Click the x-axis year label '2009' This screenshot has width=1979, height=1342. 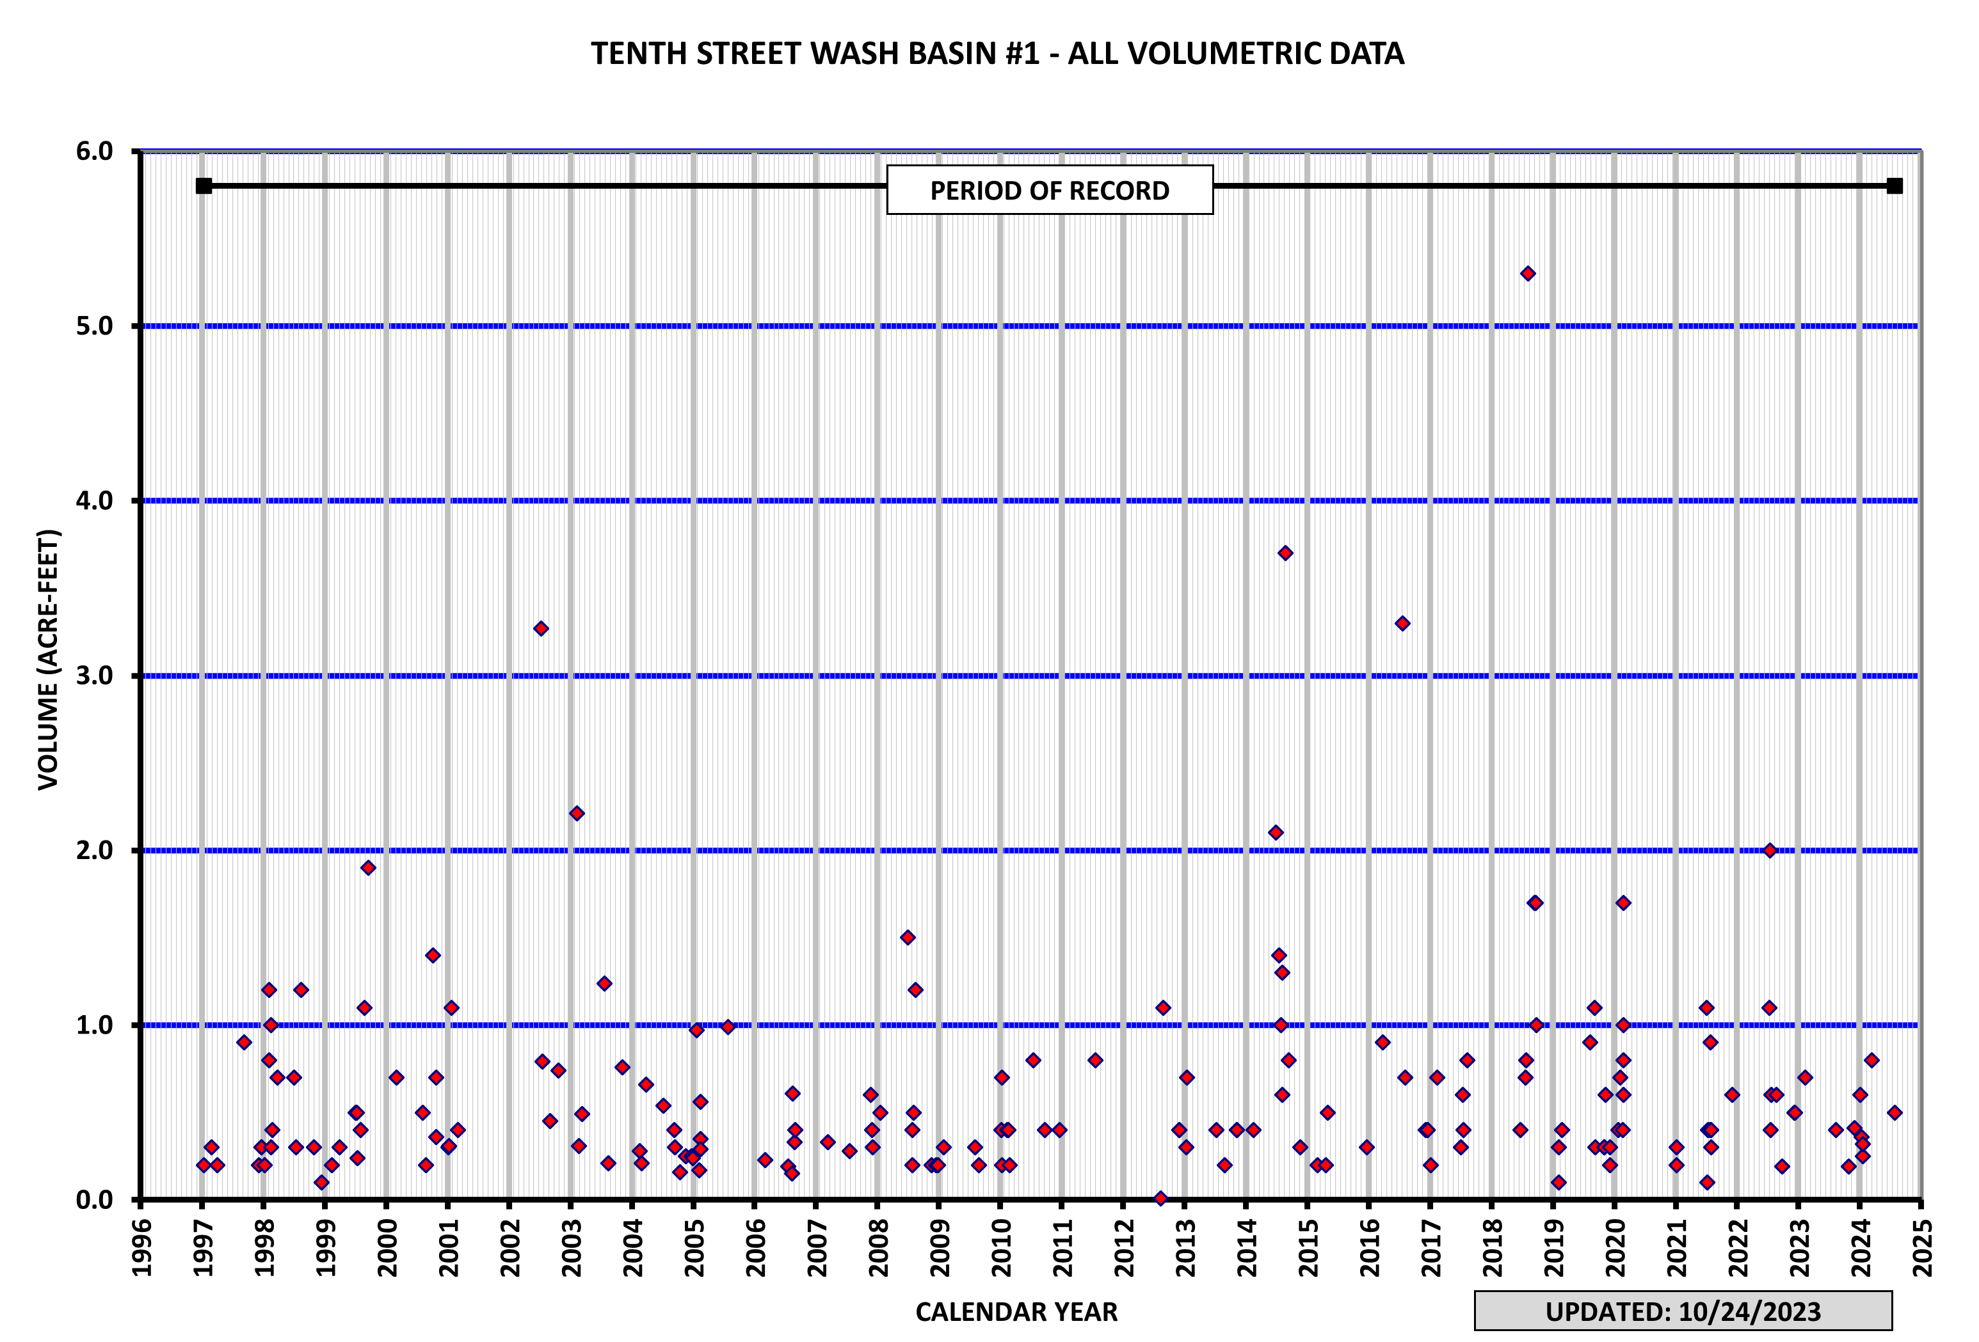click(x=940, y=1247)
